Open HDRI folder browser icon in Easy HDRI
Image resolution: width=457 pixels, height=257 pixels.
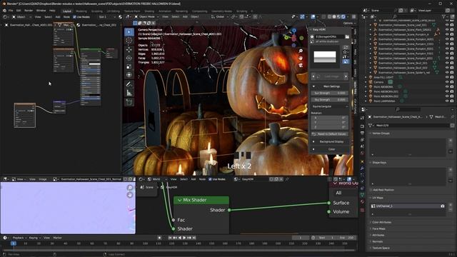(347, 36)
